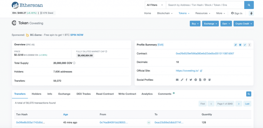Click the green arrow icon in first transfer row

pyautogui.click(x=149, y=122)
